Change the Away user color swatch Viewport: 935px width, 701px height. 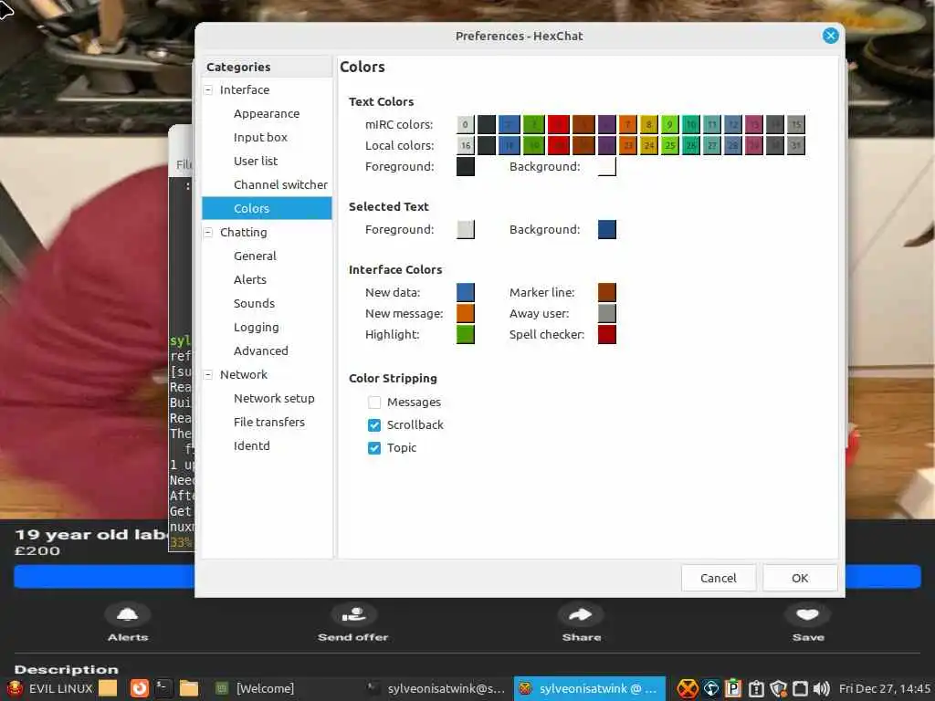607,314
